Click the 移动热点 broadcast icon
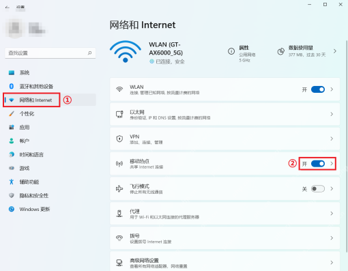The image size is (348, 271). pos(119,164)
